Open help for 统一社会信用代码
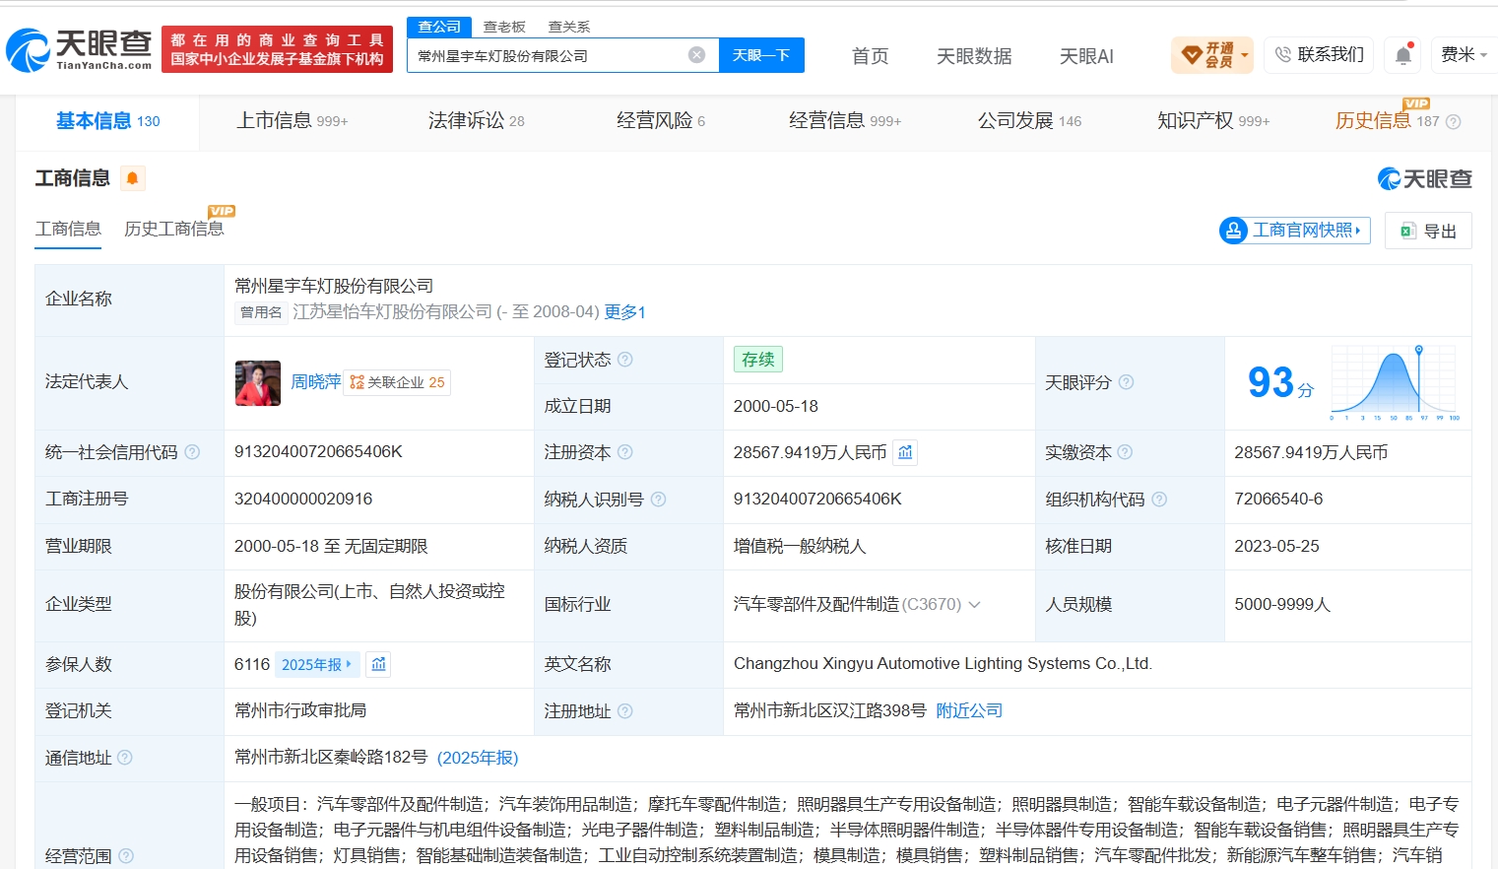This screenshot has height=869, width=1498. pos(192,452)
